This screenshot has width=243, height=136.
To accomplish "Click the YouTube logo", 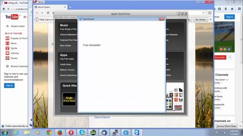I will pyautogui.click(x=12, y=17).
